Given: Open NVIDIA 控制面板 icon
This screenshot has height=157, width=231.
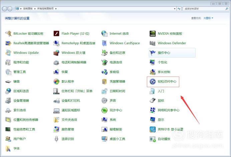Looking at the screenshot, I should point(153,34).
